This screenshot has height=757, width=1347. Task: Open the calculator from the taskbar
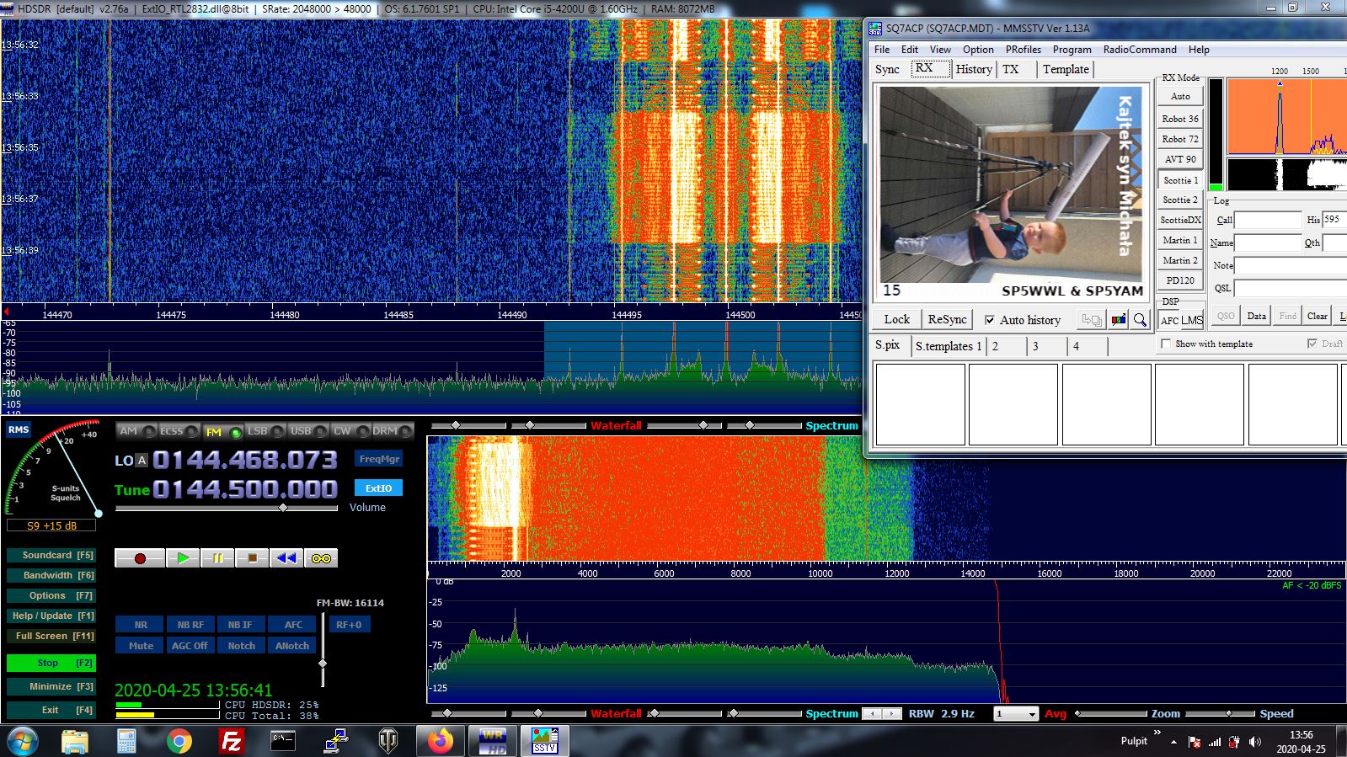pyautogui.click(x=126, y=741)
